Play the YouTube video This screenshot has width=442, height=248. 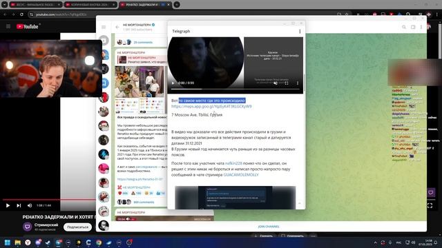(x=8, y=205)
